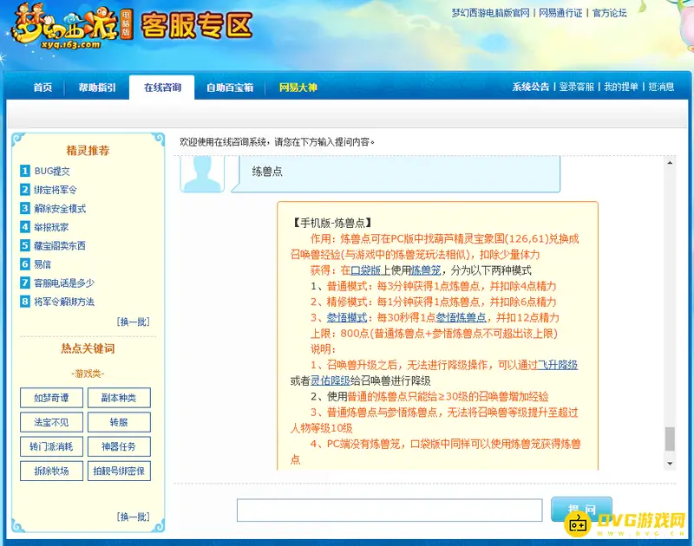Select the 举报玩家 recommendation
The image size is (694, 546).
(x=51, y=227)
